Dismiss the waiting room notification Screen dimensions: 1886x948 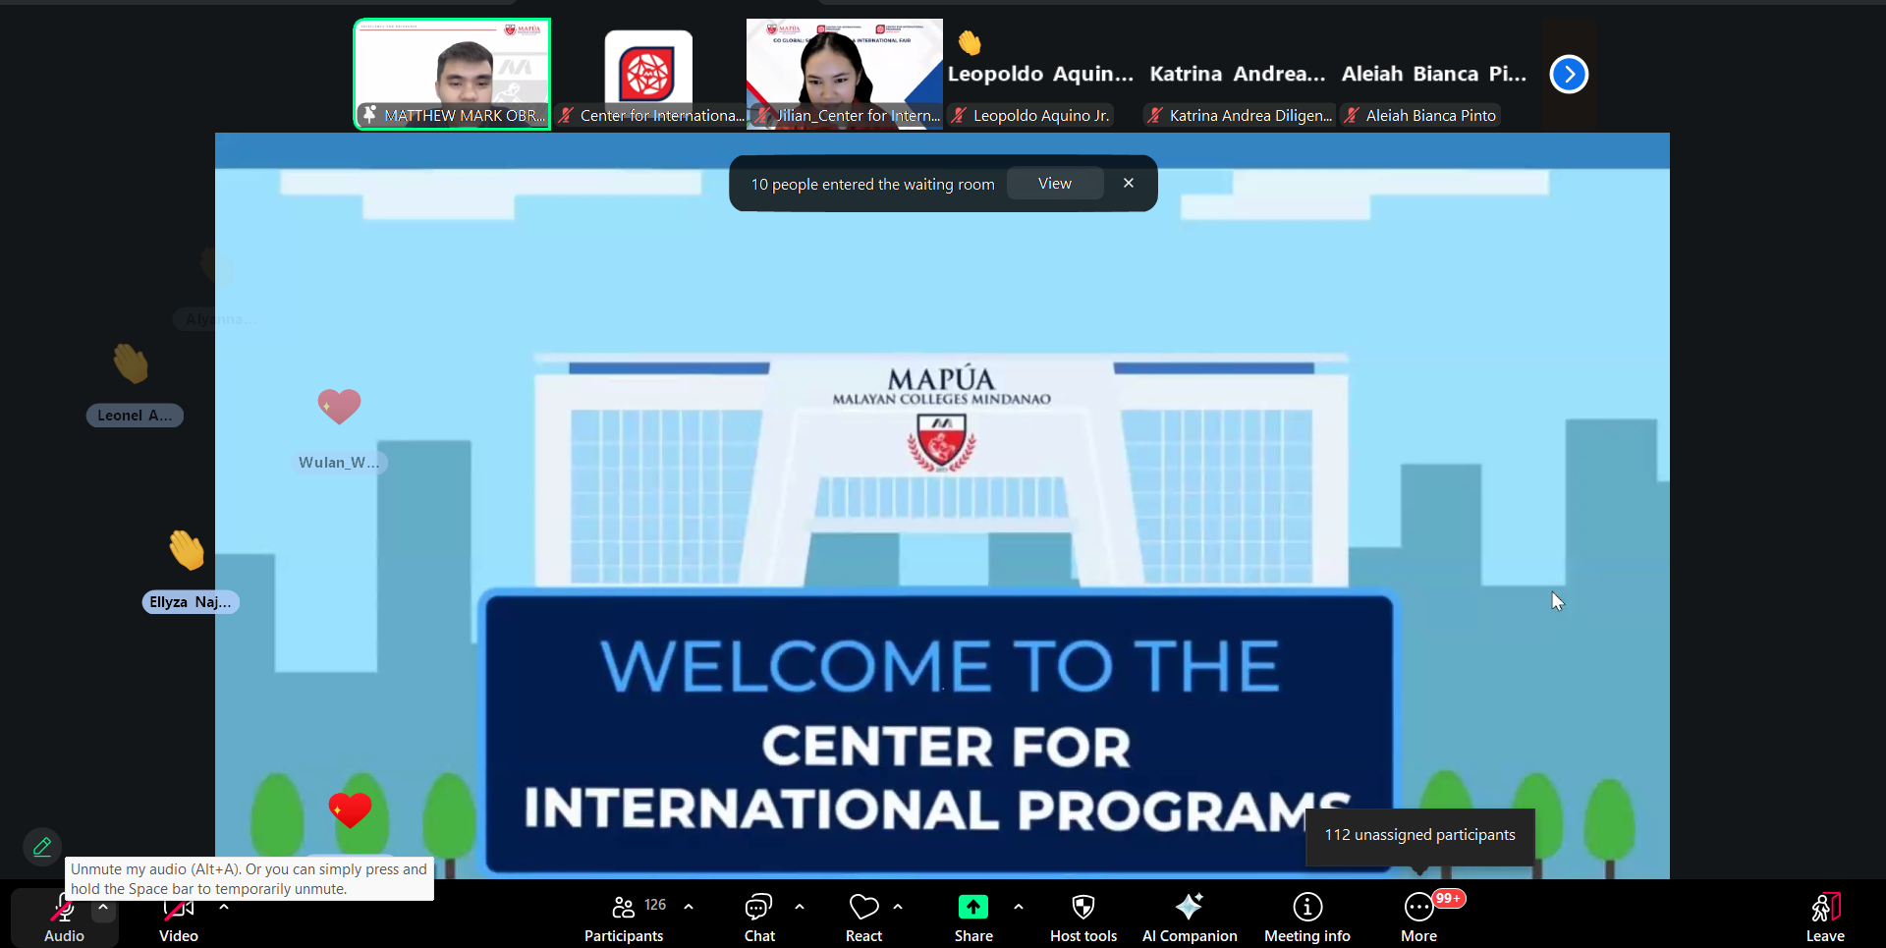tap(1129, 183)
